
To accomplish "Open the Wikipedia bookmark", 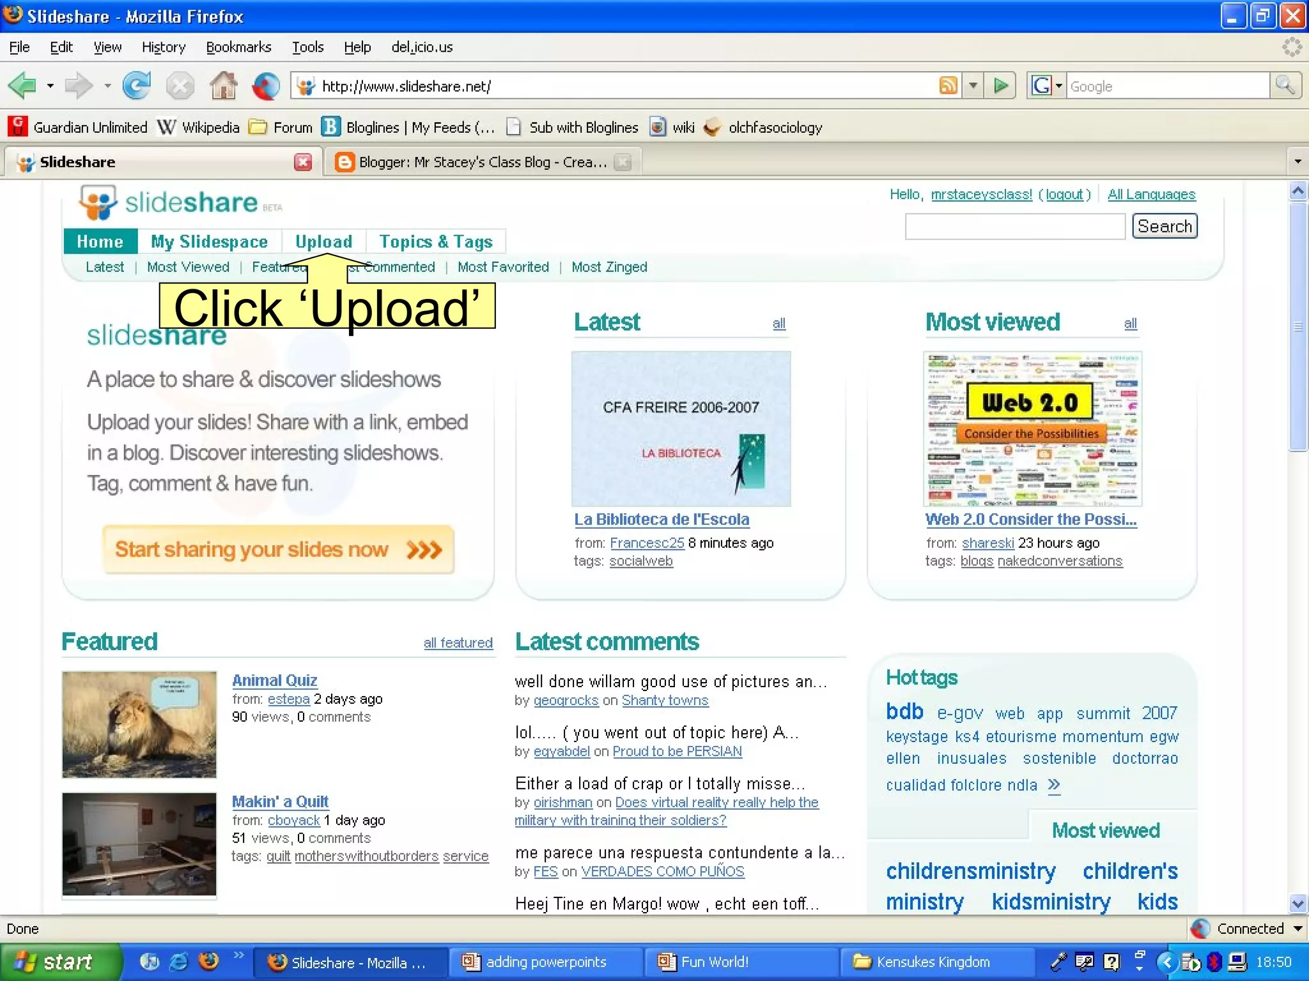I will coord(198,127).
